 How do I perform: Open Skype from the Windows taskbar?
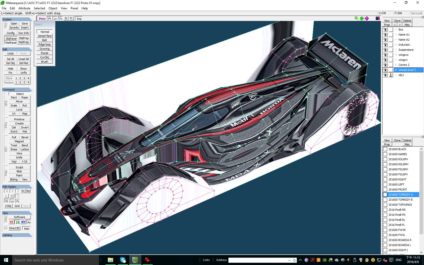coord(123,260)
